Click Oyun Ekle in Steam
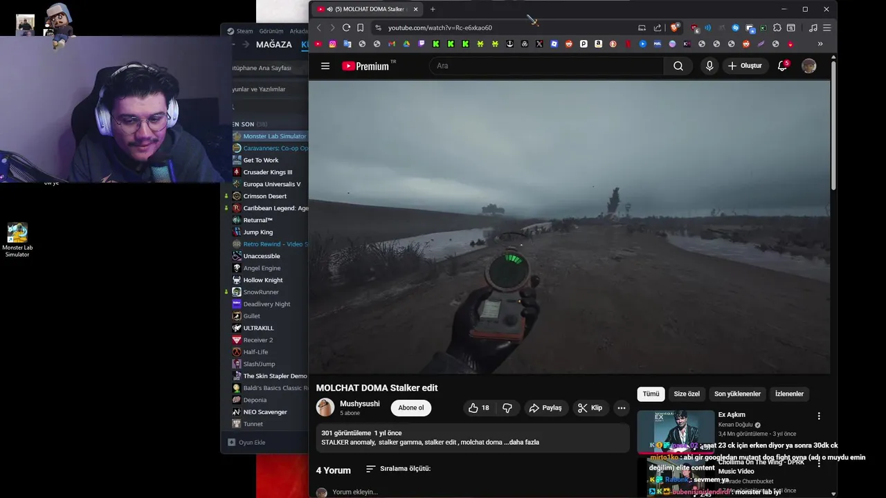The height and width of the screenshot is (498, 886). [247, 443]
